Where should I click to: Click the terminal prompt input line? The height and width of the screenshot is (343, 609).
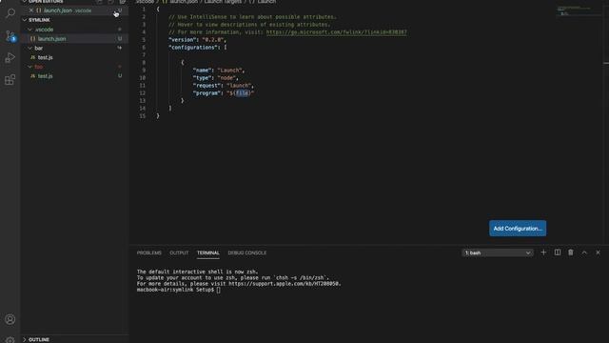(179, 290)
